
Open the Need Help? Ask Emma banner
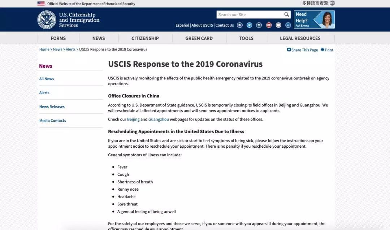[315, 19]
